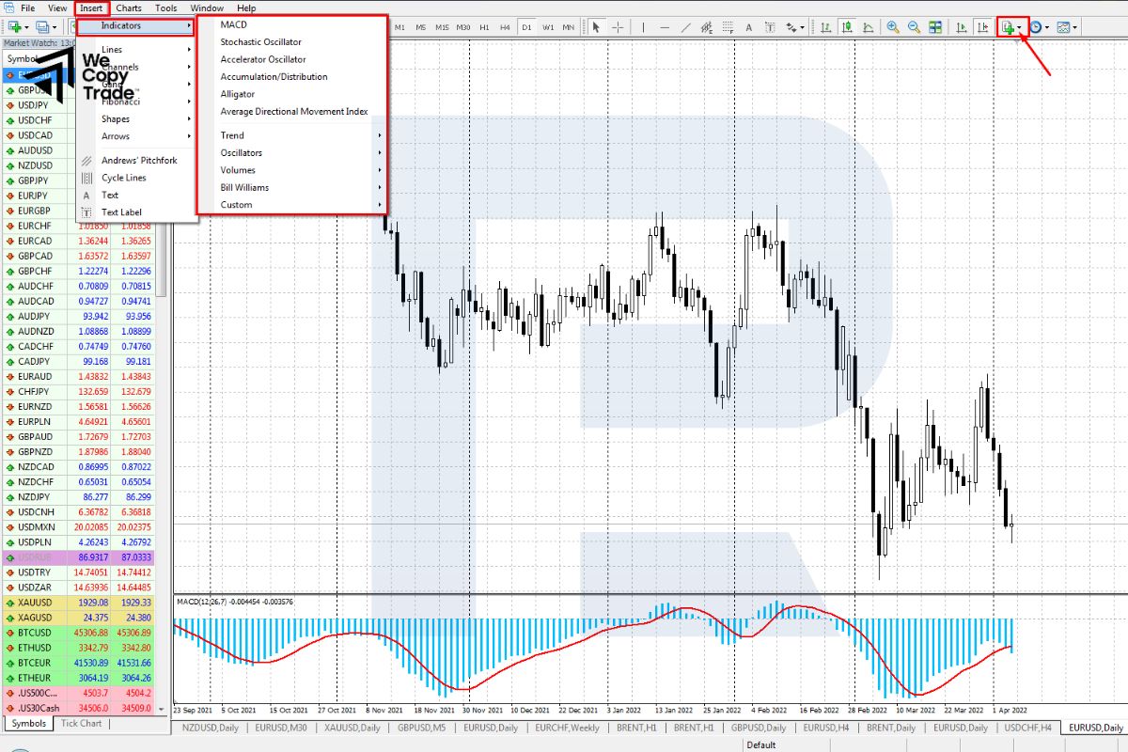The height and width of the screenshot is (752, 1128).
Task: Open the Charts menu in menu bar
Action: [129, 8]
